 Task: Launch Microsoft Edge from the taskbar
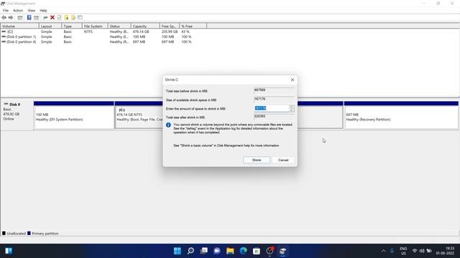[x=243, y=251]
